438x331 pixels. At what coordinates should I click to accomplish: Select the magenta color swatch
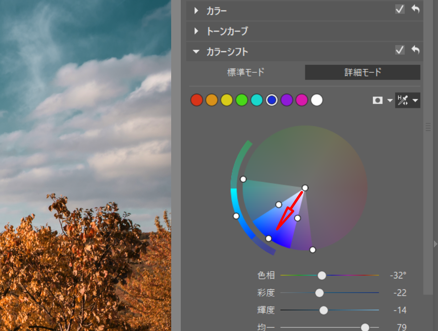pos(302,100)
